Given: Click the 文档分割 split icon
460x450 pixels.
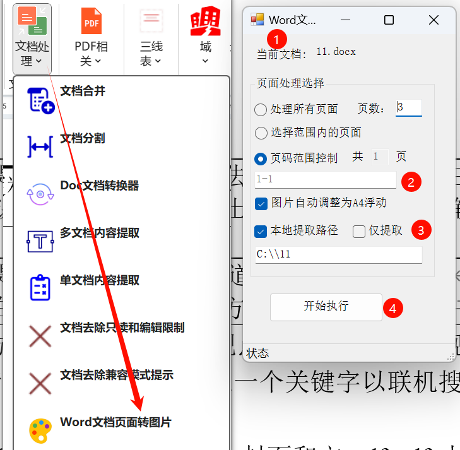Looking at the screenshot, I should pyautogui.click(x=40, y=146).
